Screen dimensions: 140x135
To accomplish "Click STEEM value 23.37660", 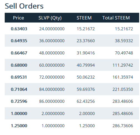I will tap(86, 41).
